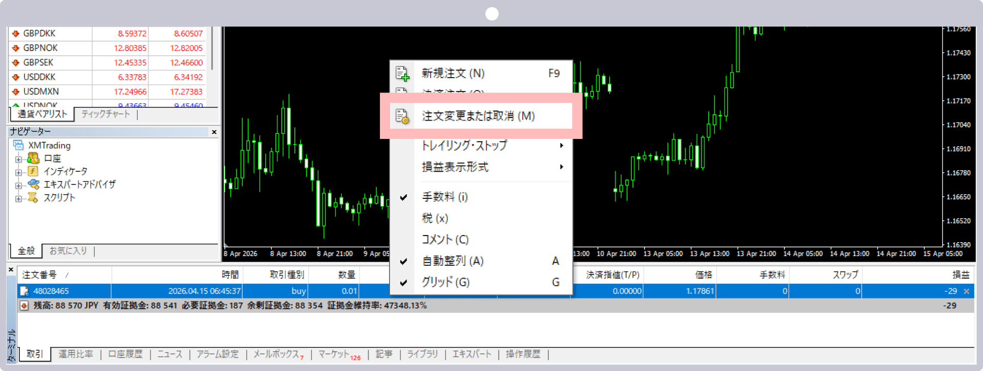Click the 注文変更または取消 modify order icon
Screen dimensions: 983x371
[x=403, y=117]
